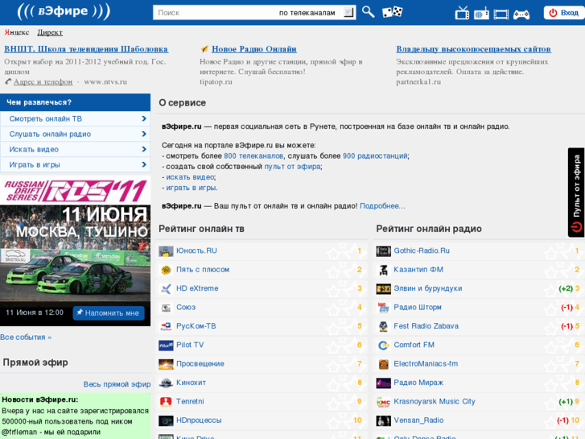Click chevron next to Смотреть онлайн ТВ
The height and width of the screenshot is (439, 585).
(x=144, y=118)
